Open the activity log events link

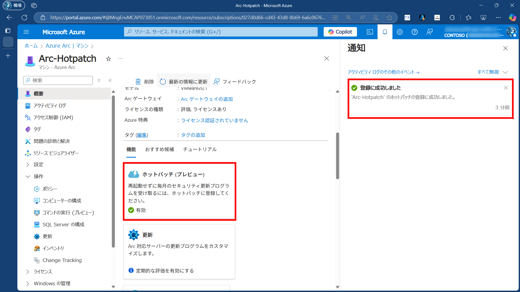[x=383, y=72]
